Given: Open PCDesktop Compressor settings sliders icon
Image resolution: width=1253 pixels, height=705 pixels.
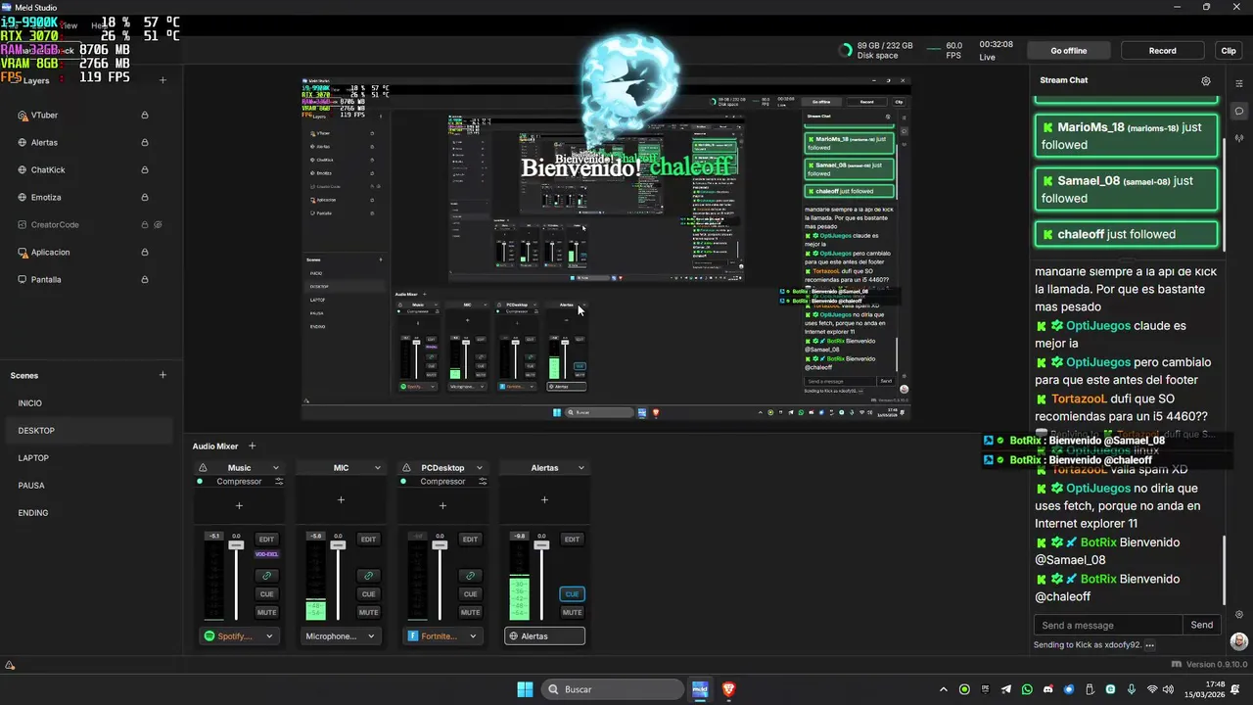Looking at the screenshot, I should pyautogui.click(x=483, y=482).
